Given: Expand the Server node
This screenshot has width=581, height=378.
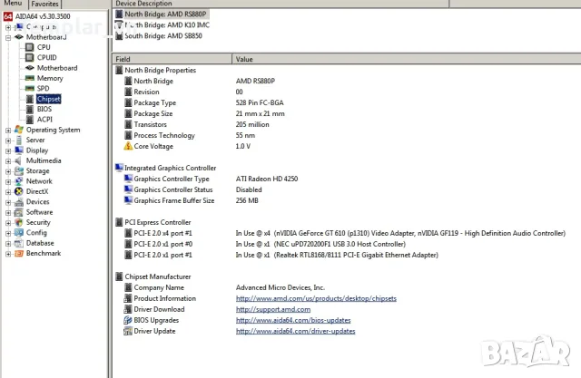Looking at the screenshot, I should pos(8,141).
